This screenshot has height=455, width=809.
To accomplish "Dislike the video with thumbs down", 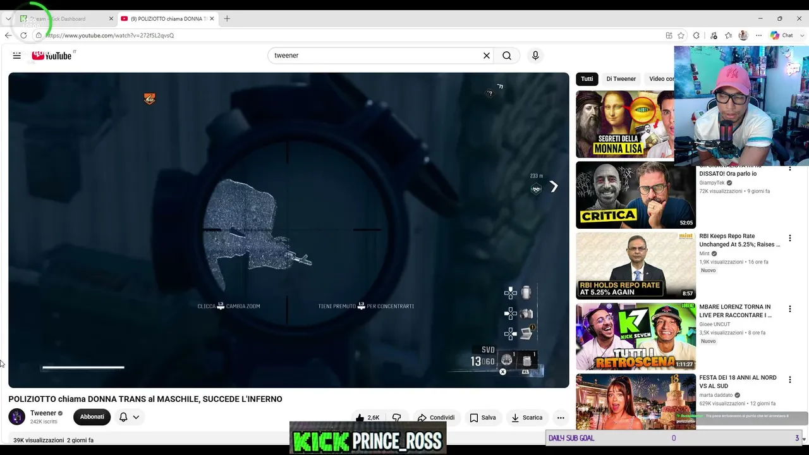I will tap(397, 418).
